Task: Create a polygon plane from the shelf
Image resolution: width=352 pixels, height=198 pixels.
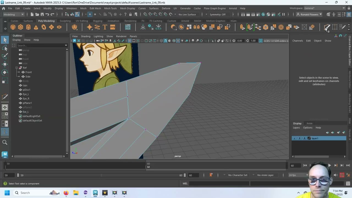Action: [51, 27]
